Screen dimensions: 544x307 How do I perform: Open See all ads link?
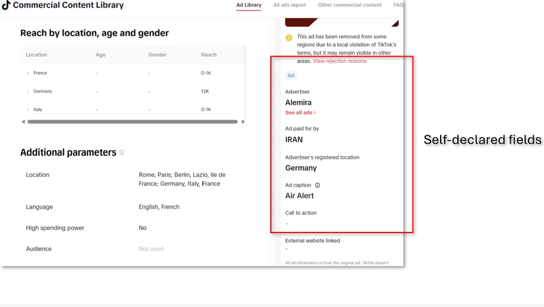(301, 112)
